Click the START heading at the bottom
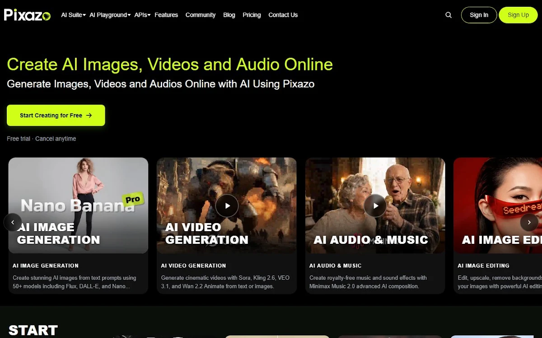Screen dimensions: 542x338 [33, 330]
